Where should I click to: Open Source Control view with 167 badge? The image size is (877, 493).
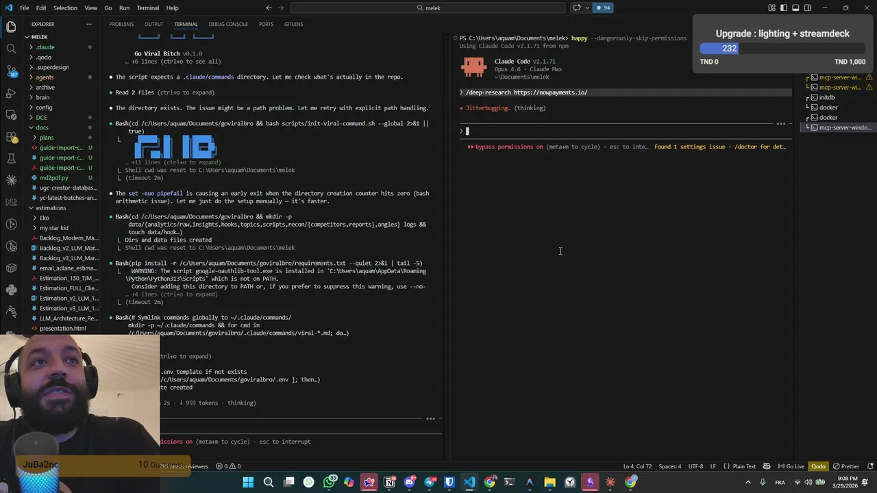(x=11, y=71)
